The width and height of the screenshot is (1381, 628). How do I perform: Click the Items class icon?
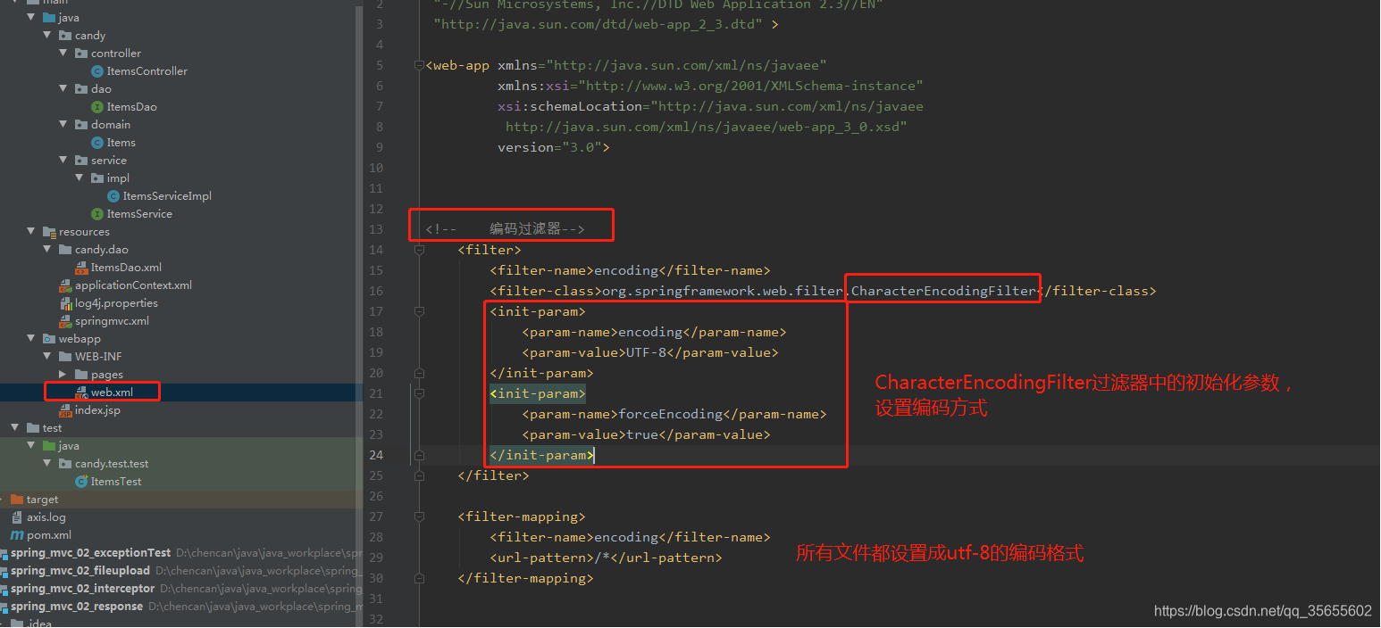(x=97, y=143)
